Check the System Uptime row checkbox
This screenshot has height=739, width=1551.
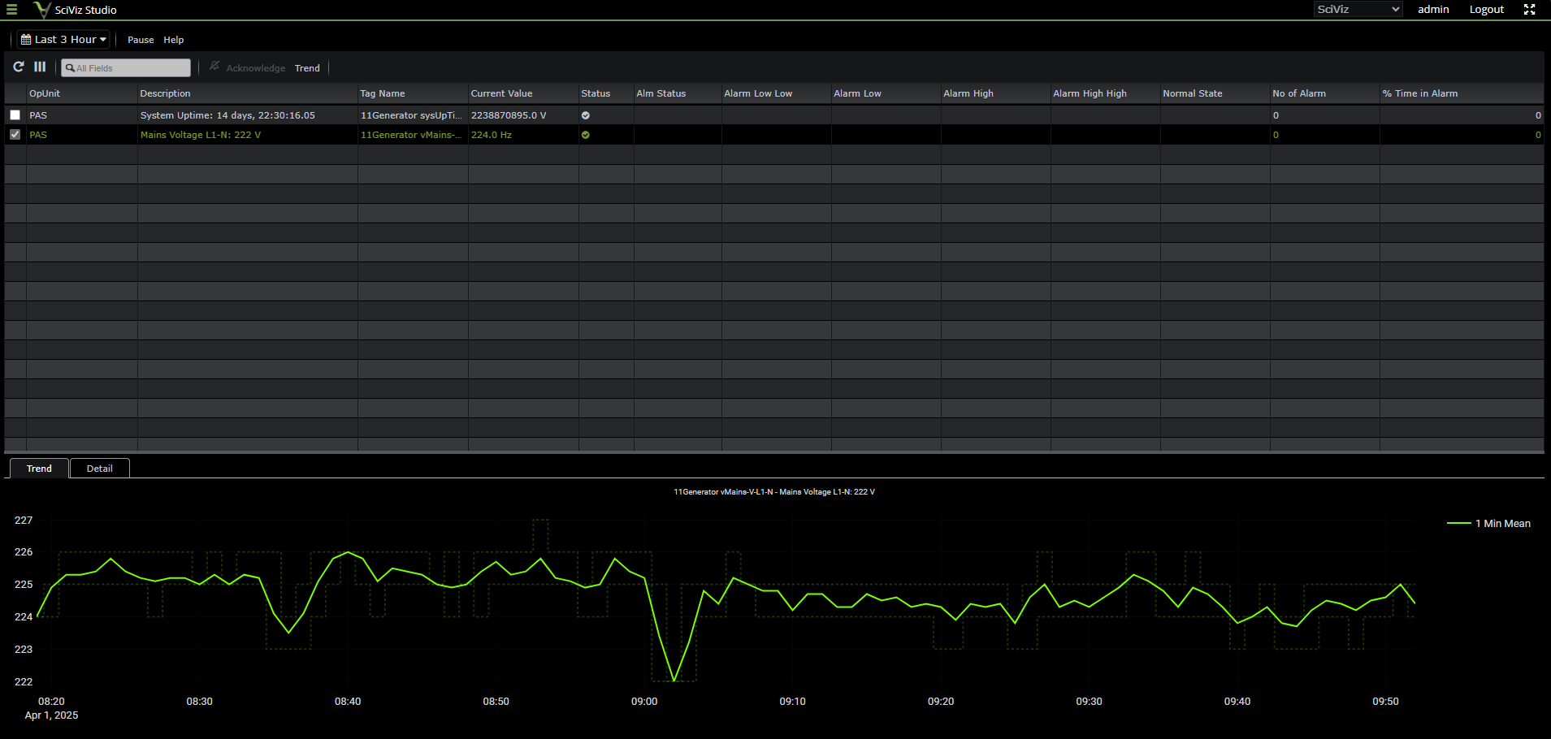pos(15,115)
